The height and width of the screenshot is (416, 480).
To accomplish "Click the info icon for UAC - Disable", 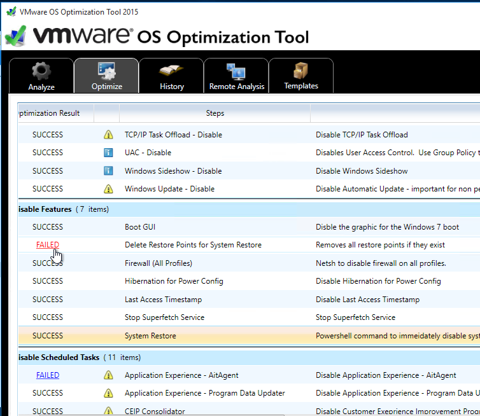I will tap(108, 152).
